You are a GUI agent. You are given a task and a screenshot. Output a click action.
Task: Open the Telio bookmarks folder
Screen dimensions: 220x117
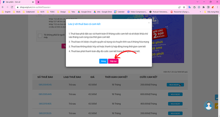coord(72,12)
